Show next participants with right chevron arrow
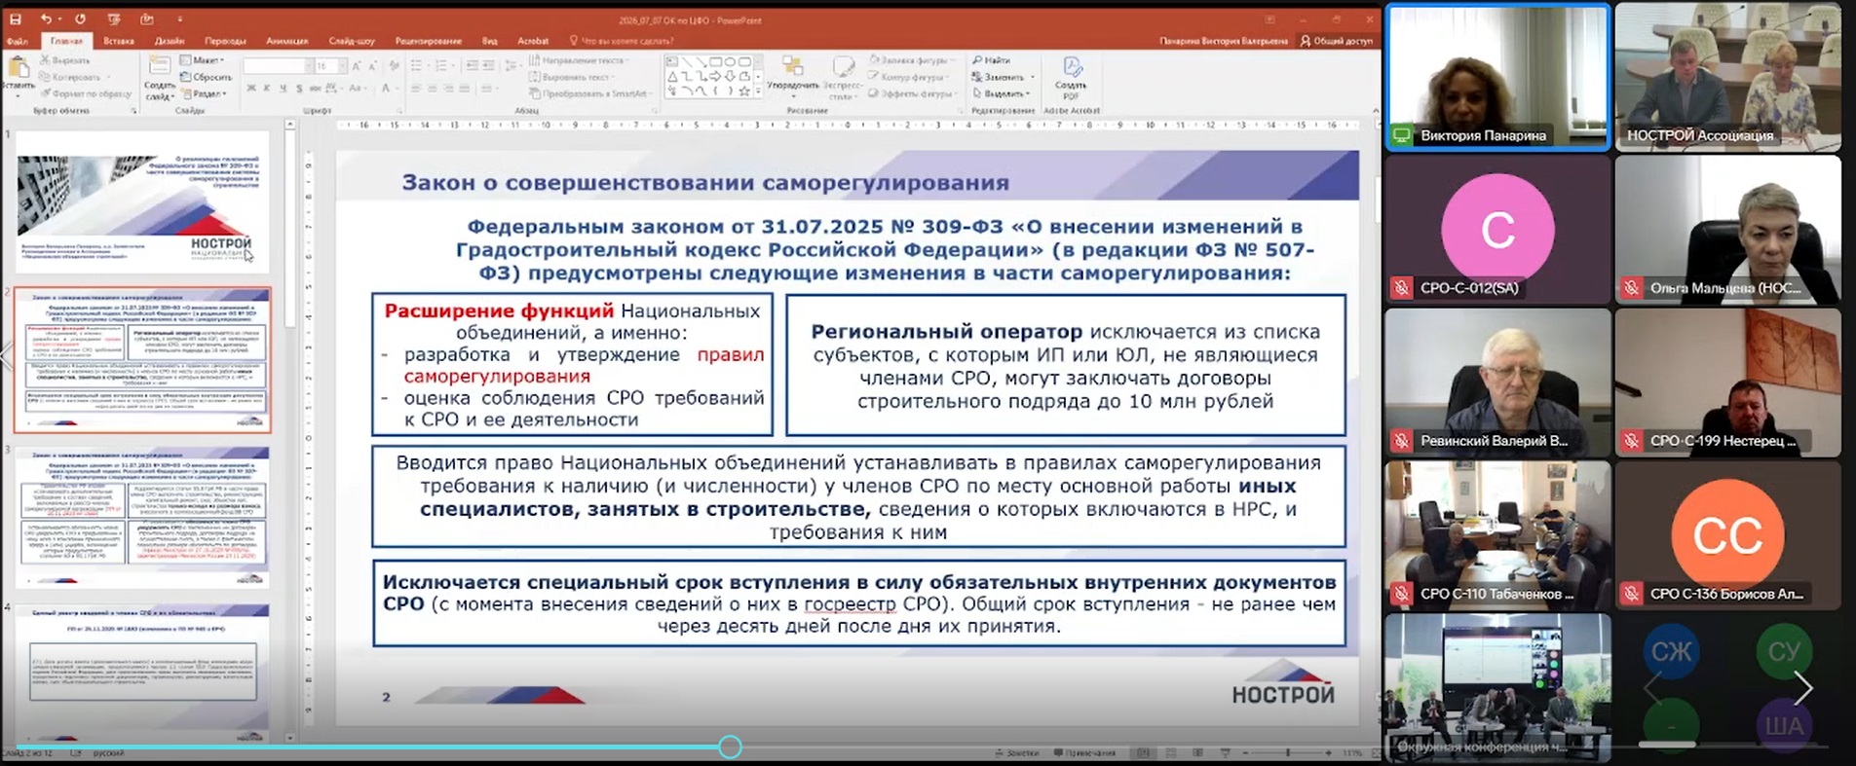Image resolution: width=1856 pixels, height=766 pixels. (x=1803, y=688)
